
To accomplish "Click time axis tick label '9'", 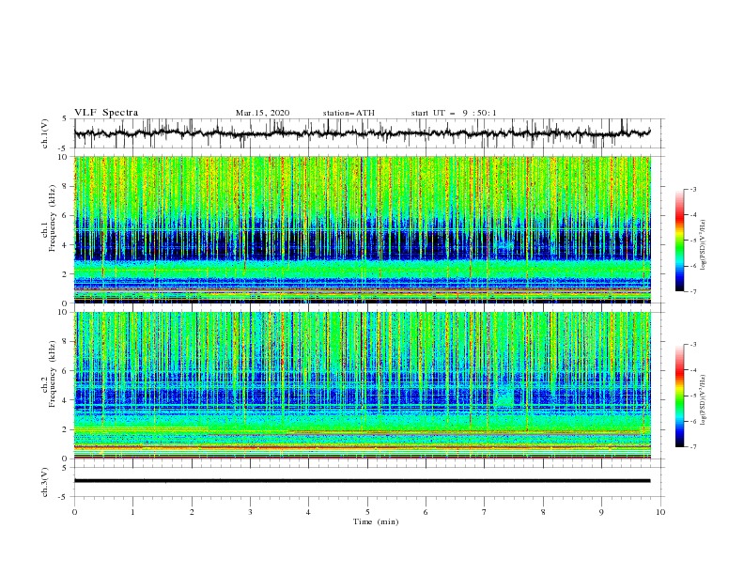I will pyautogui.click(x=601, y=512).
